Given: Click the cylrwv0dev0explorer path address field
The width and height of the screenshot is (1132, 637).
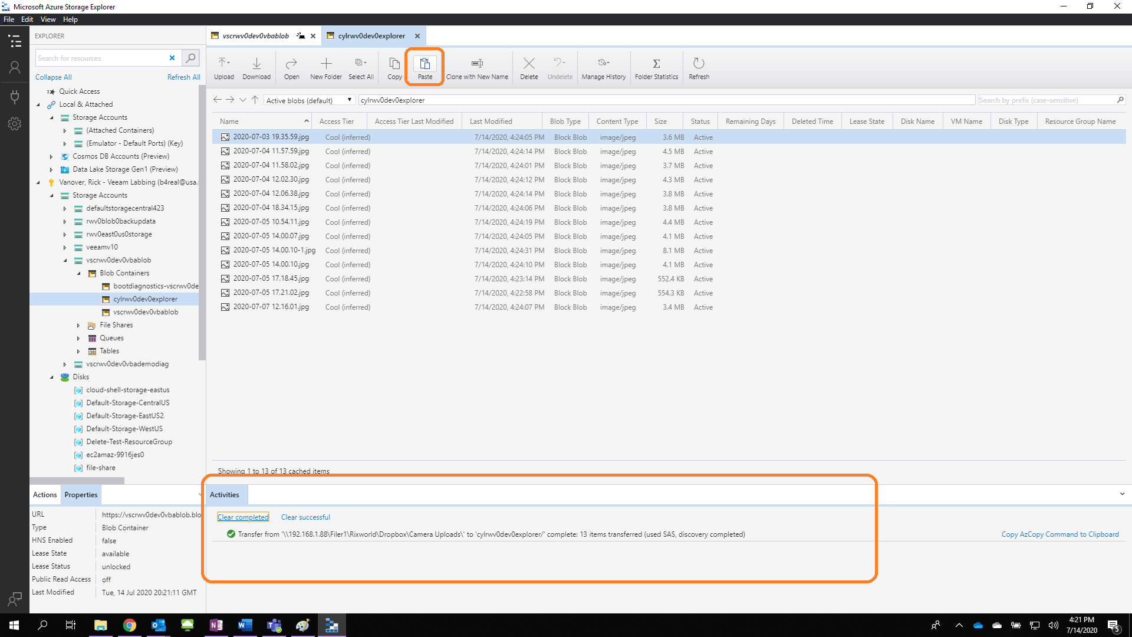Looking at the screenshot, I should [667, 100].
